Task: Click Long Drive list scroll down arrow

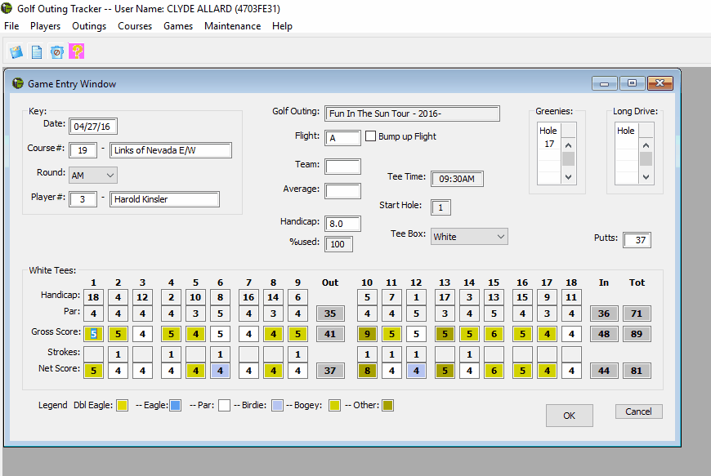Action: (x=646, y=177)
